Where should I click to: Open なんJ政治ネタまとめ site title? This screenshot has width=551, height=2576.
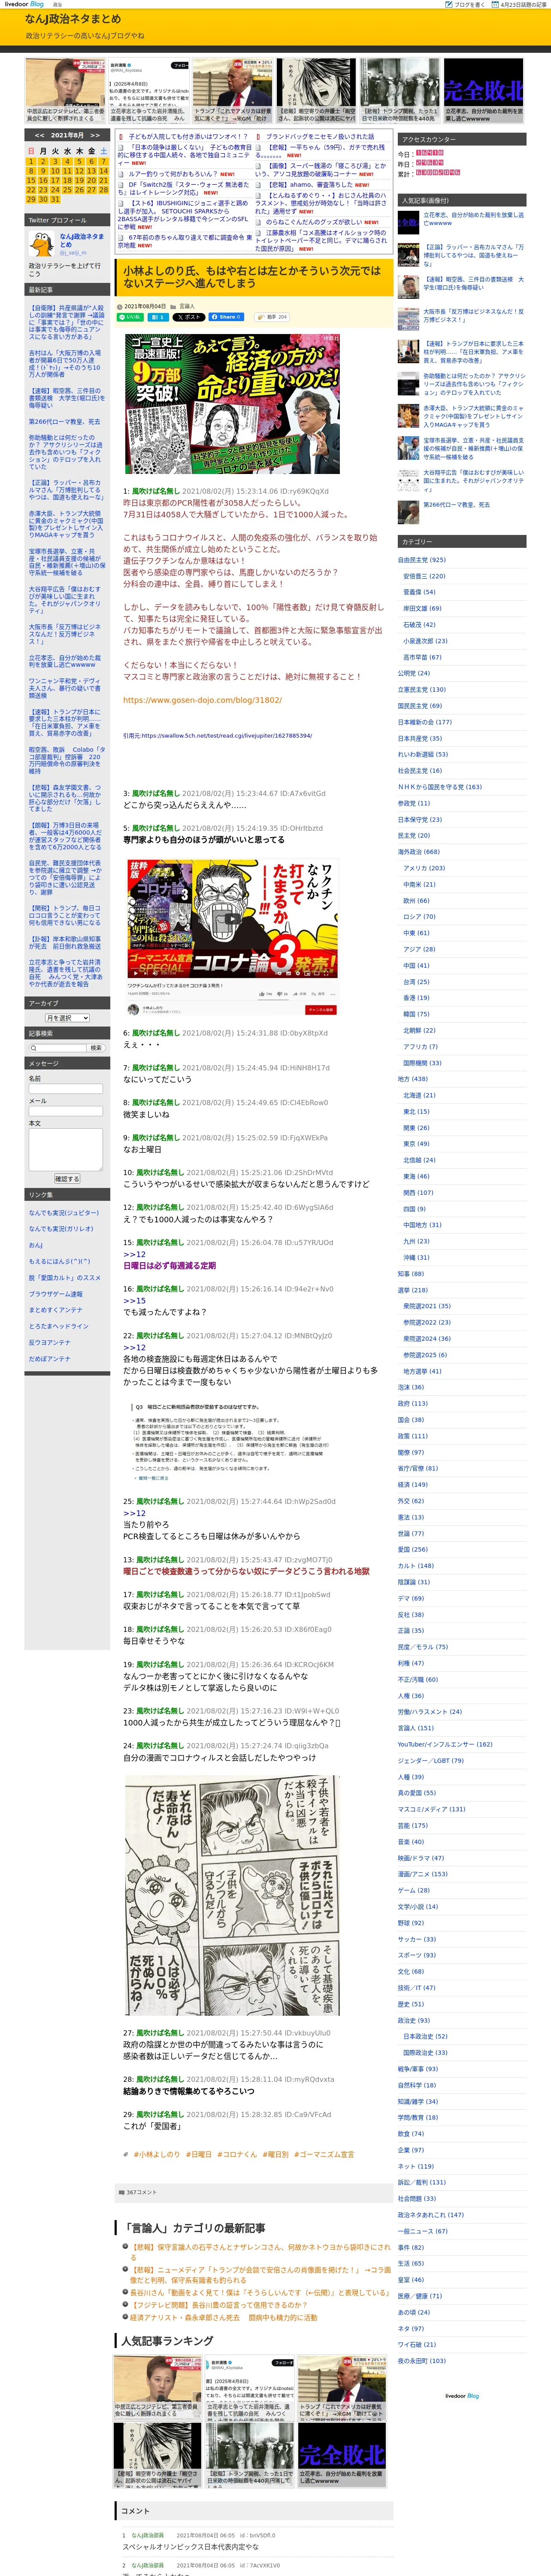73,19
